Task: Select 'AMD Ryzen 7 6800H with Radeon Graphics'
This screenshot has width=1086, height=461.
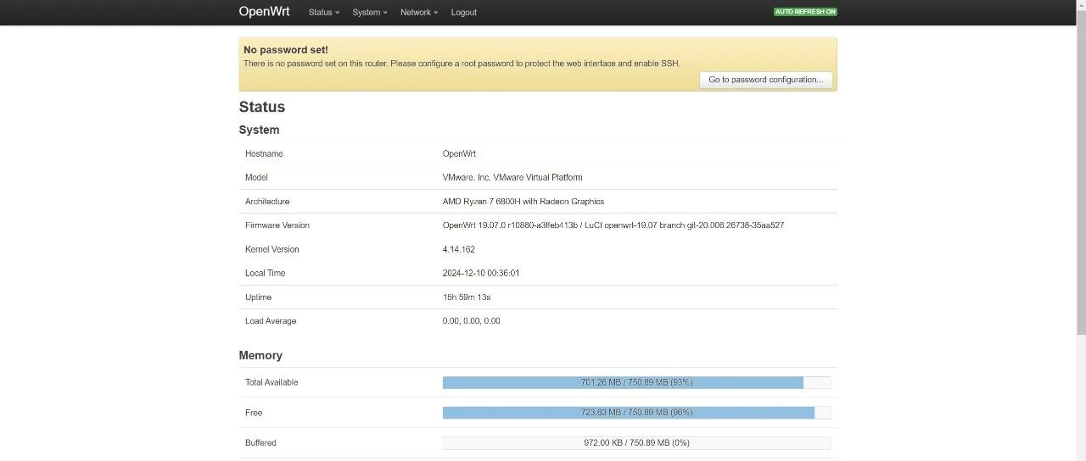Action: click(x=523, y=202)
